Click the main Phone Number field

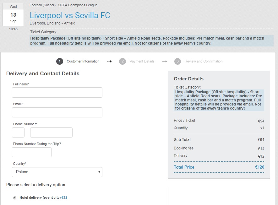pos(51,132)
